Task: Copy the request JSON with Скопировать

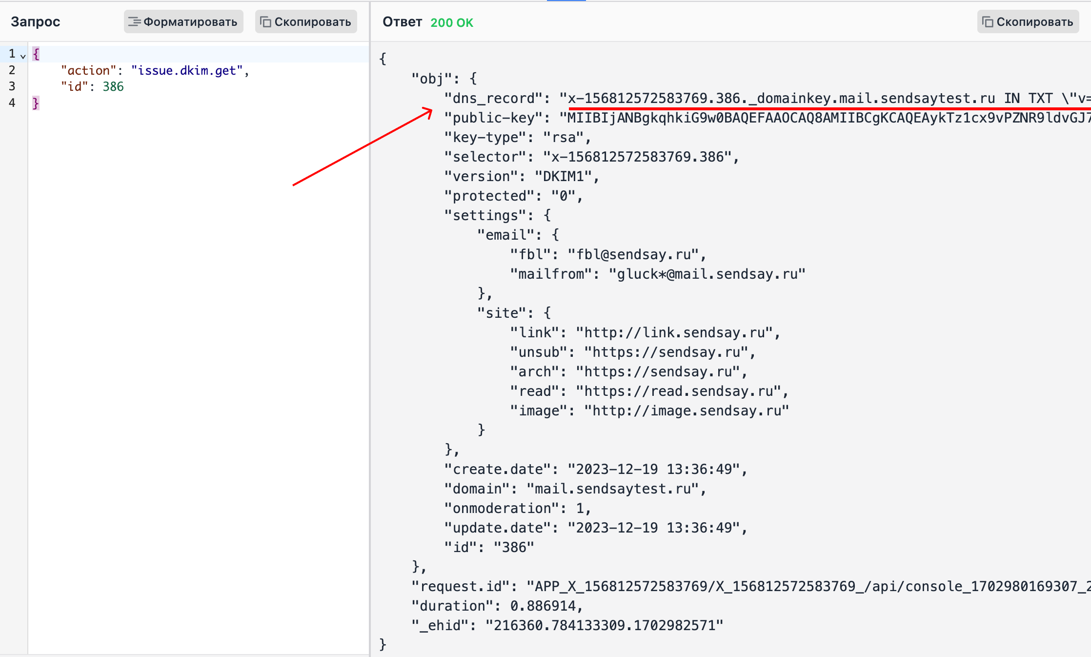Action: (x=305, y=21)
